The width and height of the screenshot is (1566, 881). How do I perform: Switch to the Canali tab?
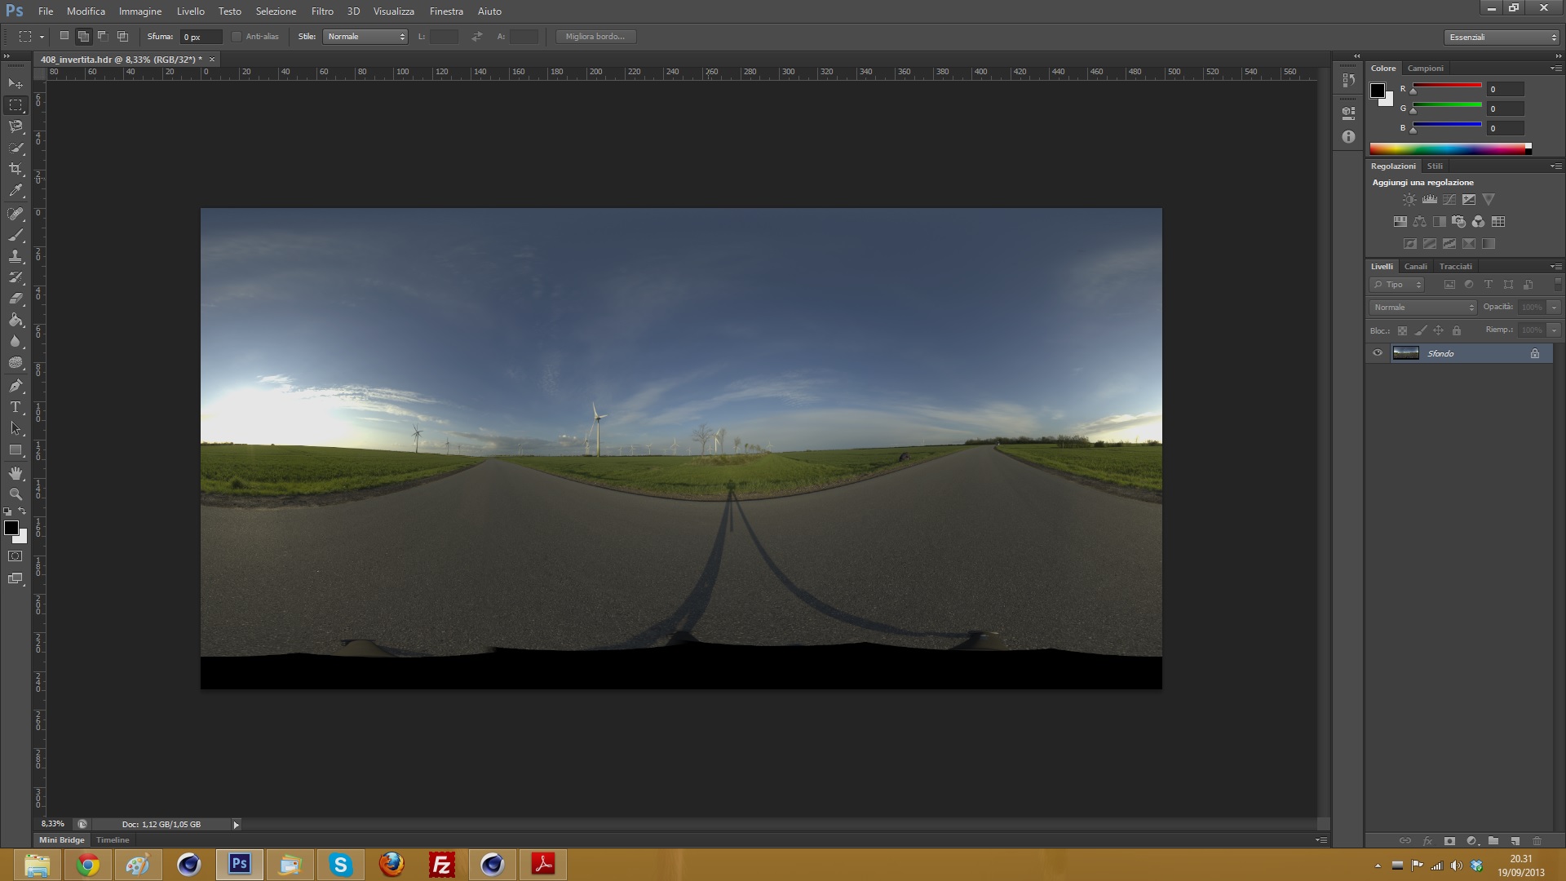(1415, 267)
